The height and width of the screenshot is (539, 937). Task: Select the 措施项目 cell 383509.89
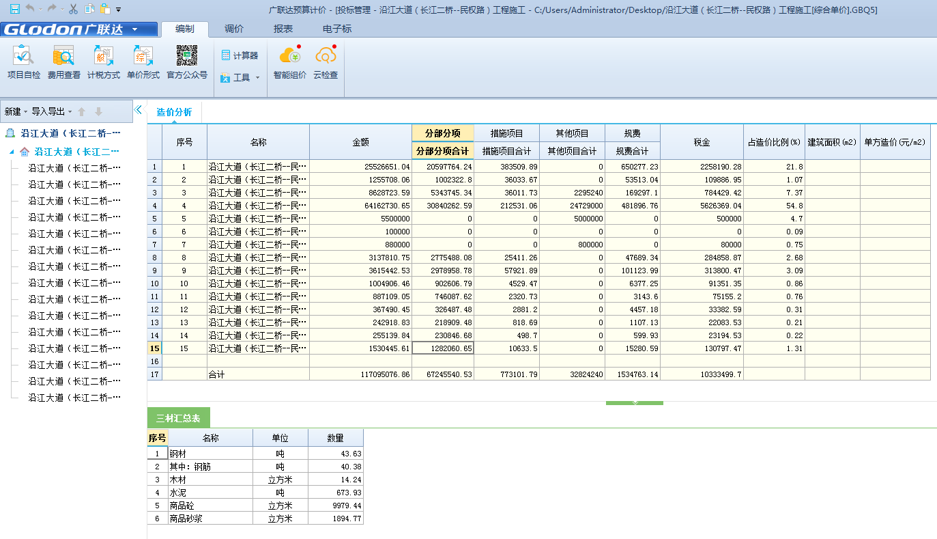(x=506, y=167)
